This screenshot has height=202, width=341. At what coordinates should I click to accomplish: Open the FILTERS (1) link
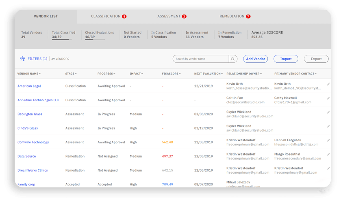pyautogui.click(x=37, y=59)
